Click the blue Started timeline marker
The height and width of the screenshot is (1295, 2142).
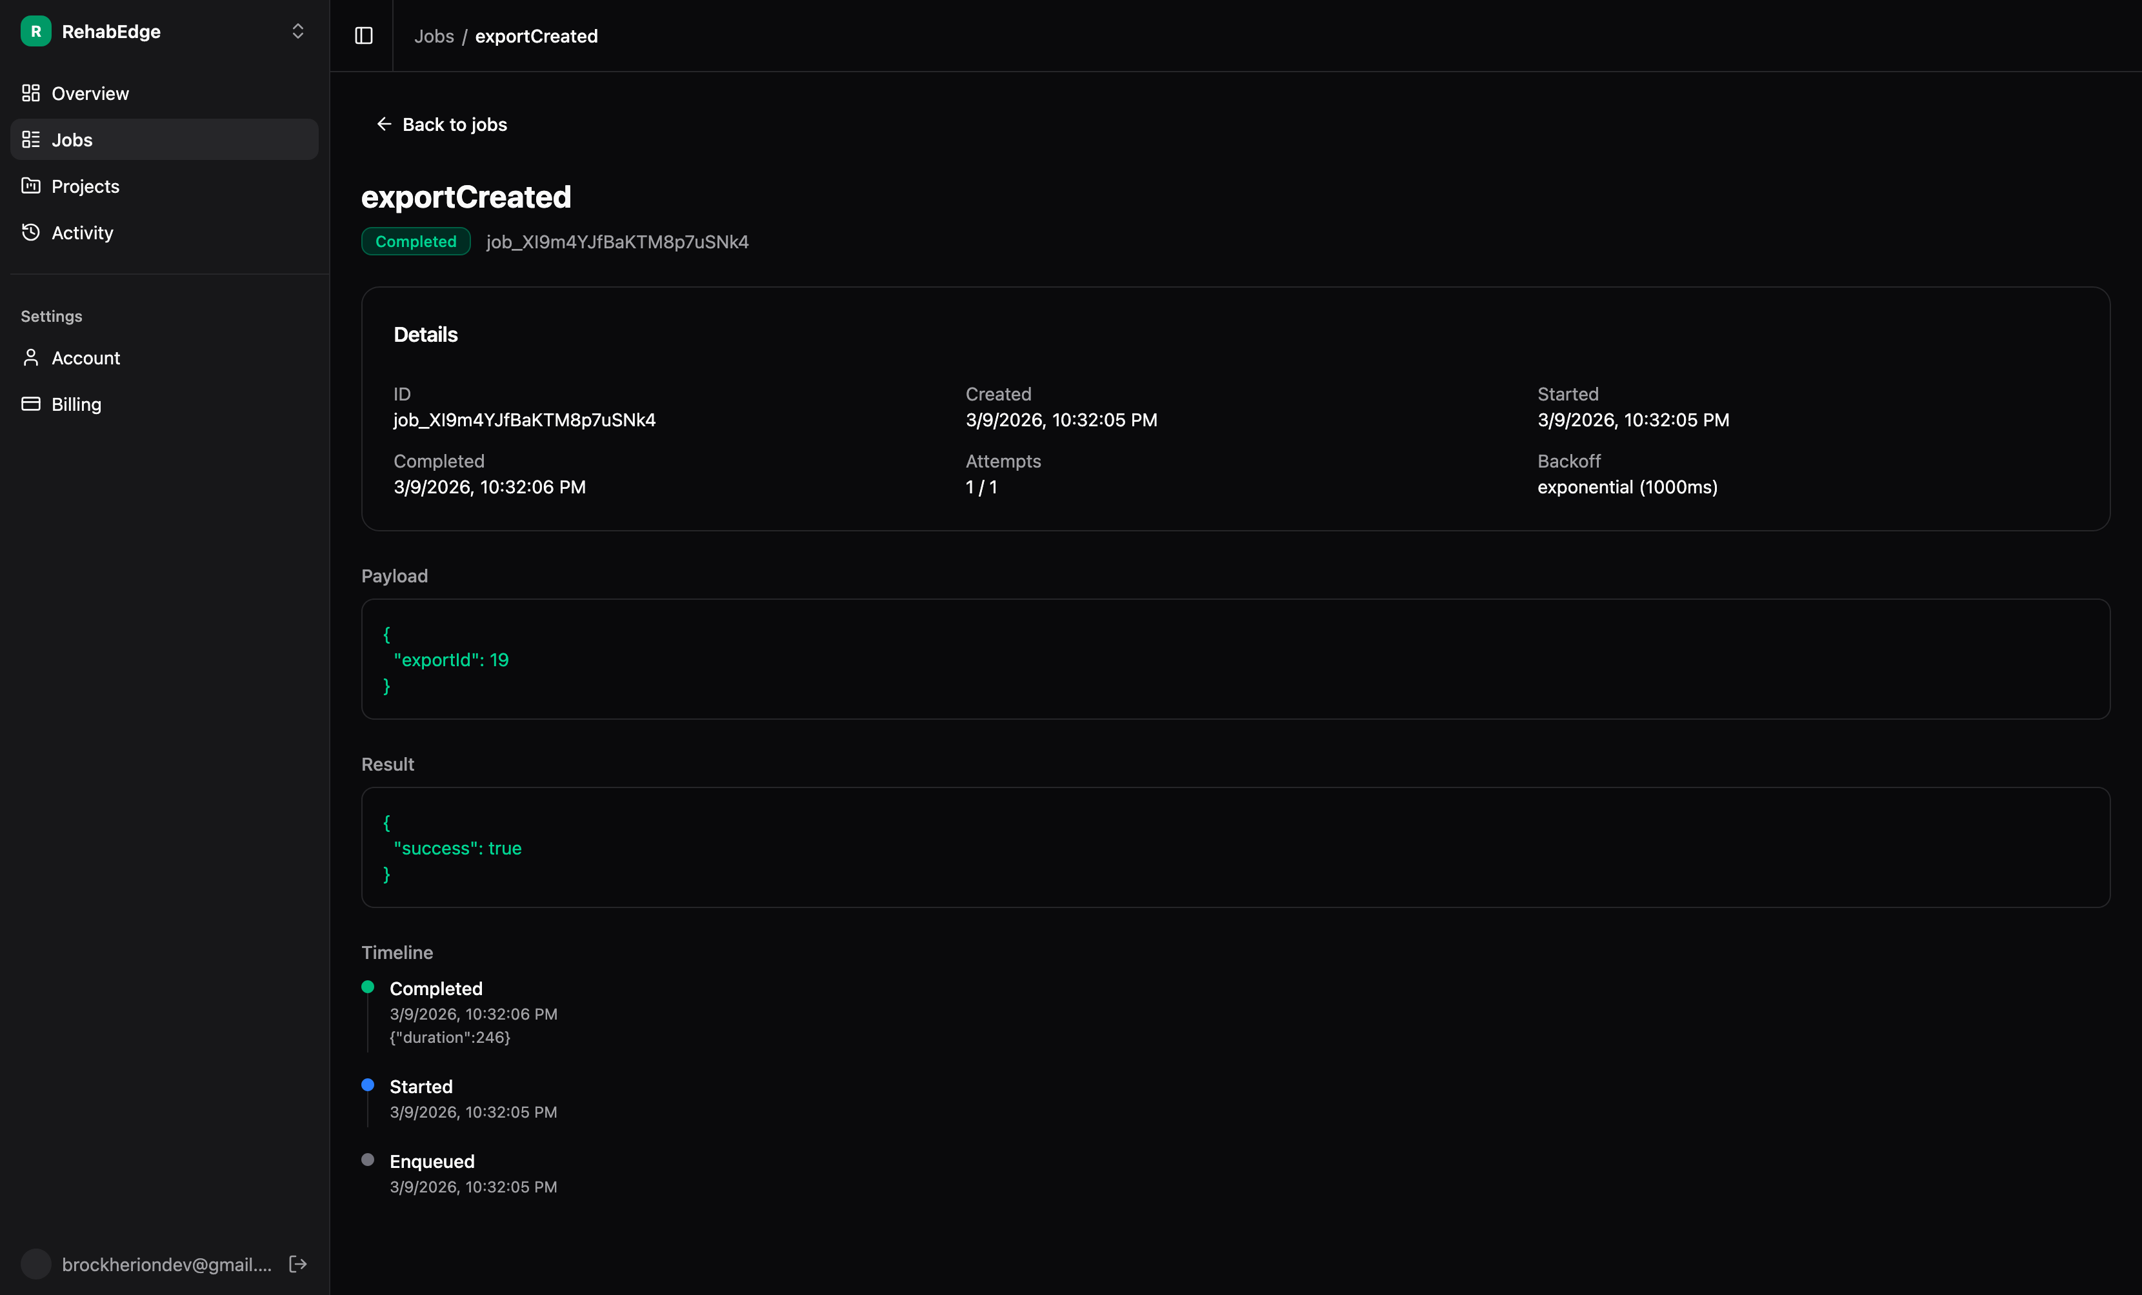click(367, 1085)
